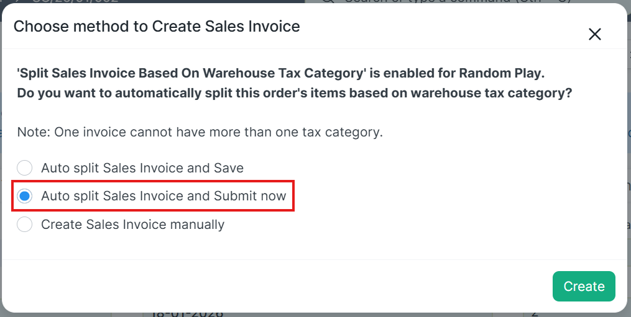The image size is (631, 317).
Task: Close the Create Sales Invoice dialog
Action: [595, 34]
